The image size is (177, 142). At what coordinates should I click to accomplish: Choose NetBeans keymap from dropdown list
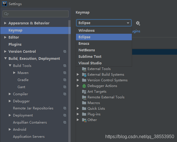coord(104,50)
